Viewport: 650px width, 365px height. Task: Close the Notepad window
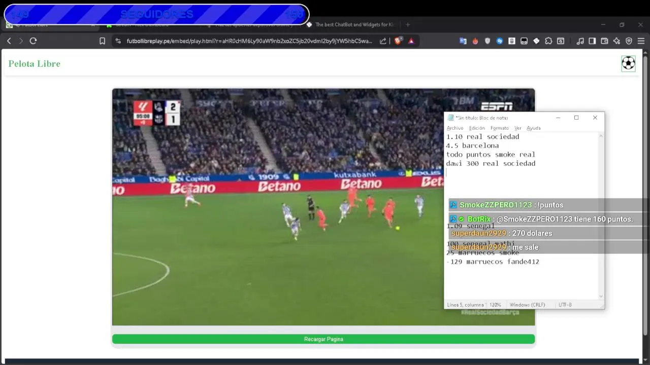[595, 118]
